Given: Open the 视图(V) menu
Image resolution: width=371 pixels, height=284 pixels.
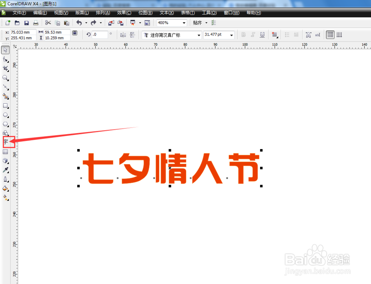Looking at the screenshot, I should click(61, 13).
